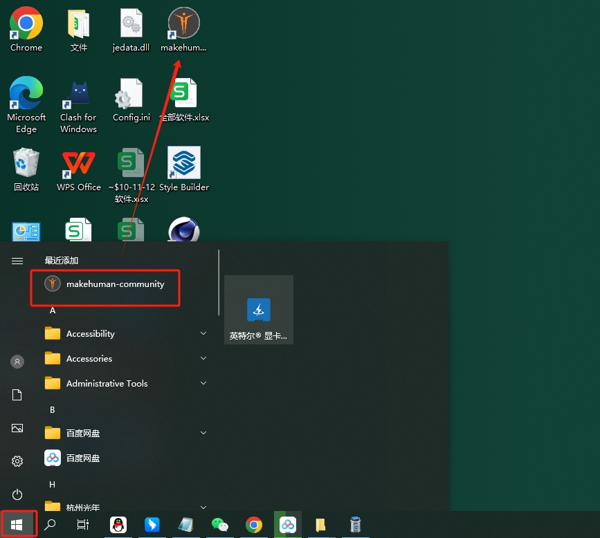The height and width of the screenshot is (538, 600).
Task: Open WeChat from the taskbar
Action: pyautogui.click(x=219, y=525)
